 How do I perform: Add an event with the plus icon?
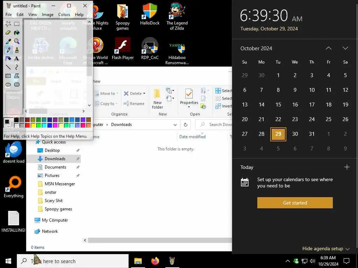[347, 167]
